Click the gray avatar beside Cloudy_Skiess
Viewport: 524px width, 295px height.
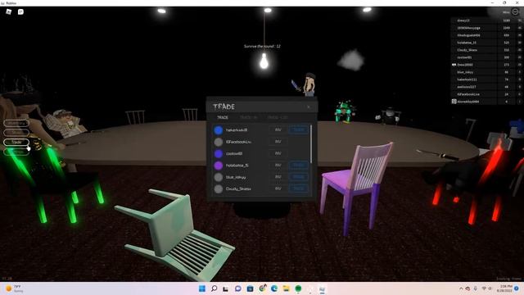click(219, 188)
